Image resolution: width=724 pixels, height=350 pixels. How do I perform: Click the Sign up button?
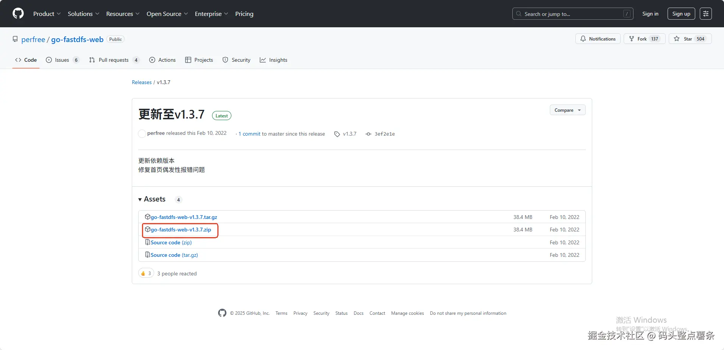pos(681,14)
